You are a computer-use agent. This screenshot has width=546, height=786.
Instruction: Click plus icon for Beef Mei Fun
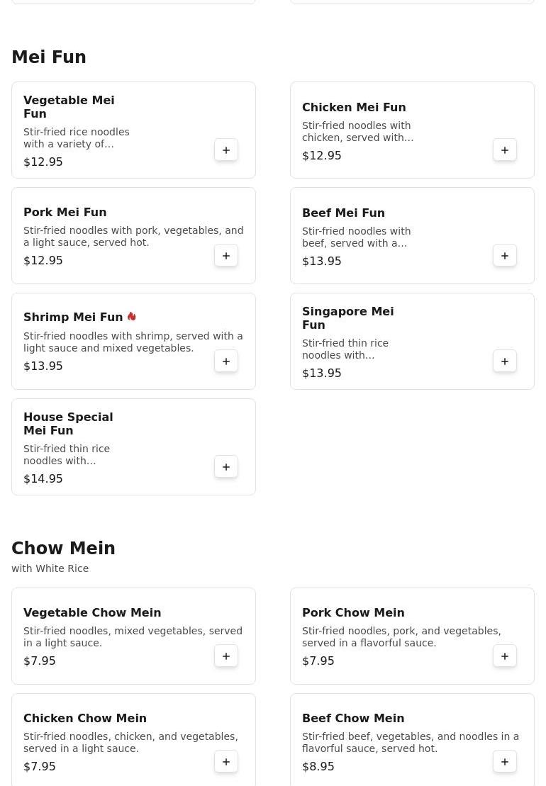tap(505, 256)
